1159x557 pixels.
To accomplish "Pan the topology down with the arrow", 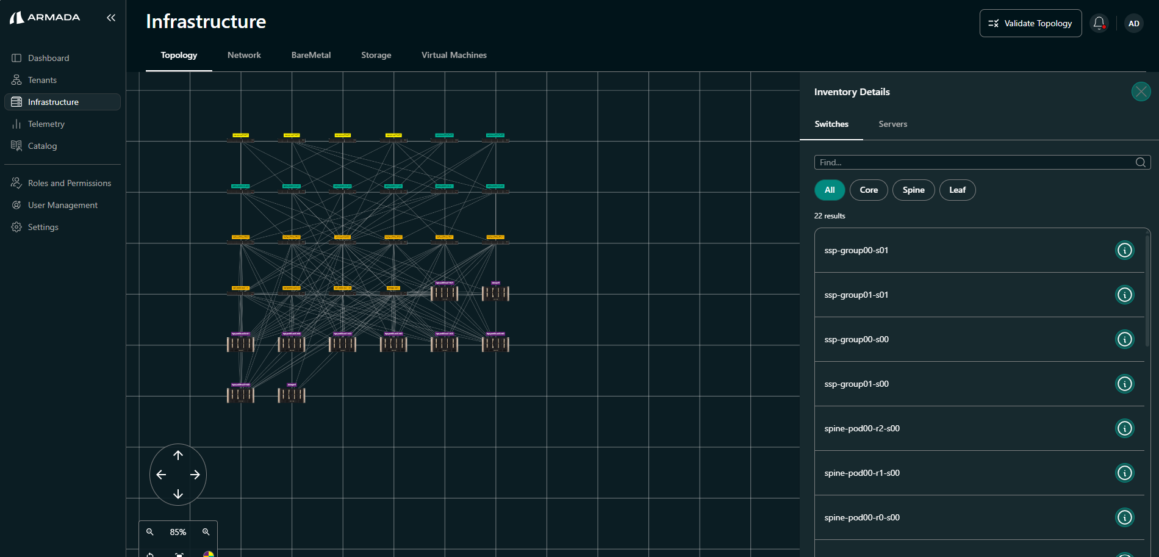I will (x=178, y=494).
